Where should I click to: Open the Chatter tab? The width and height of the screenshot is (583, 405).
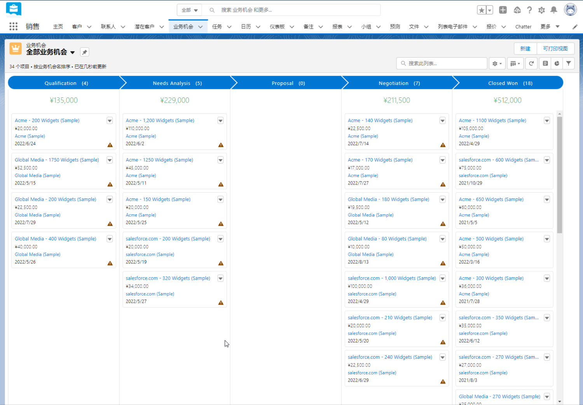[x=523, y=27]
